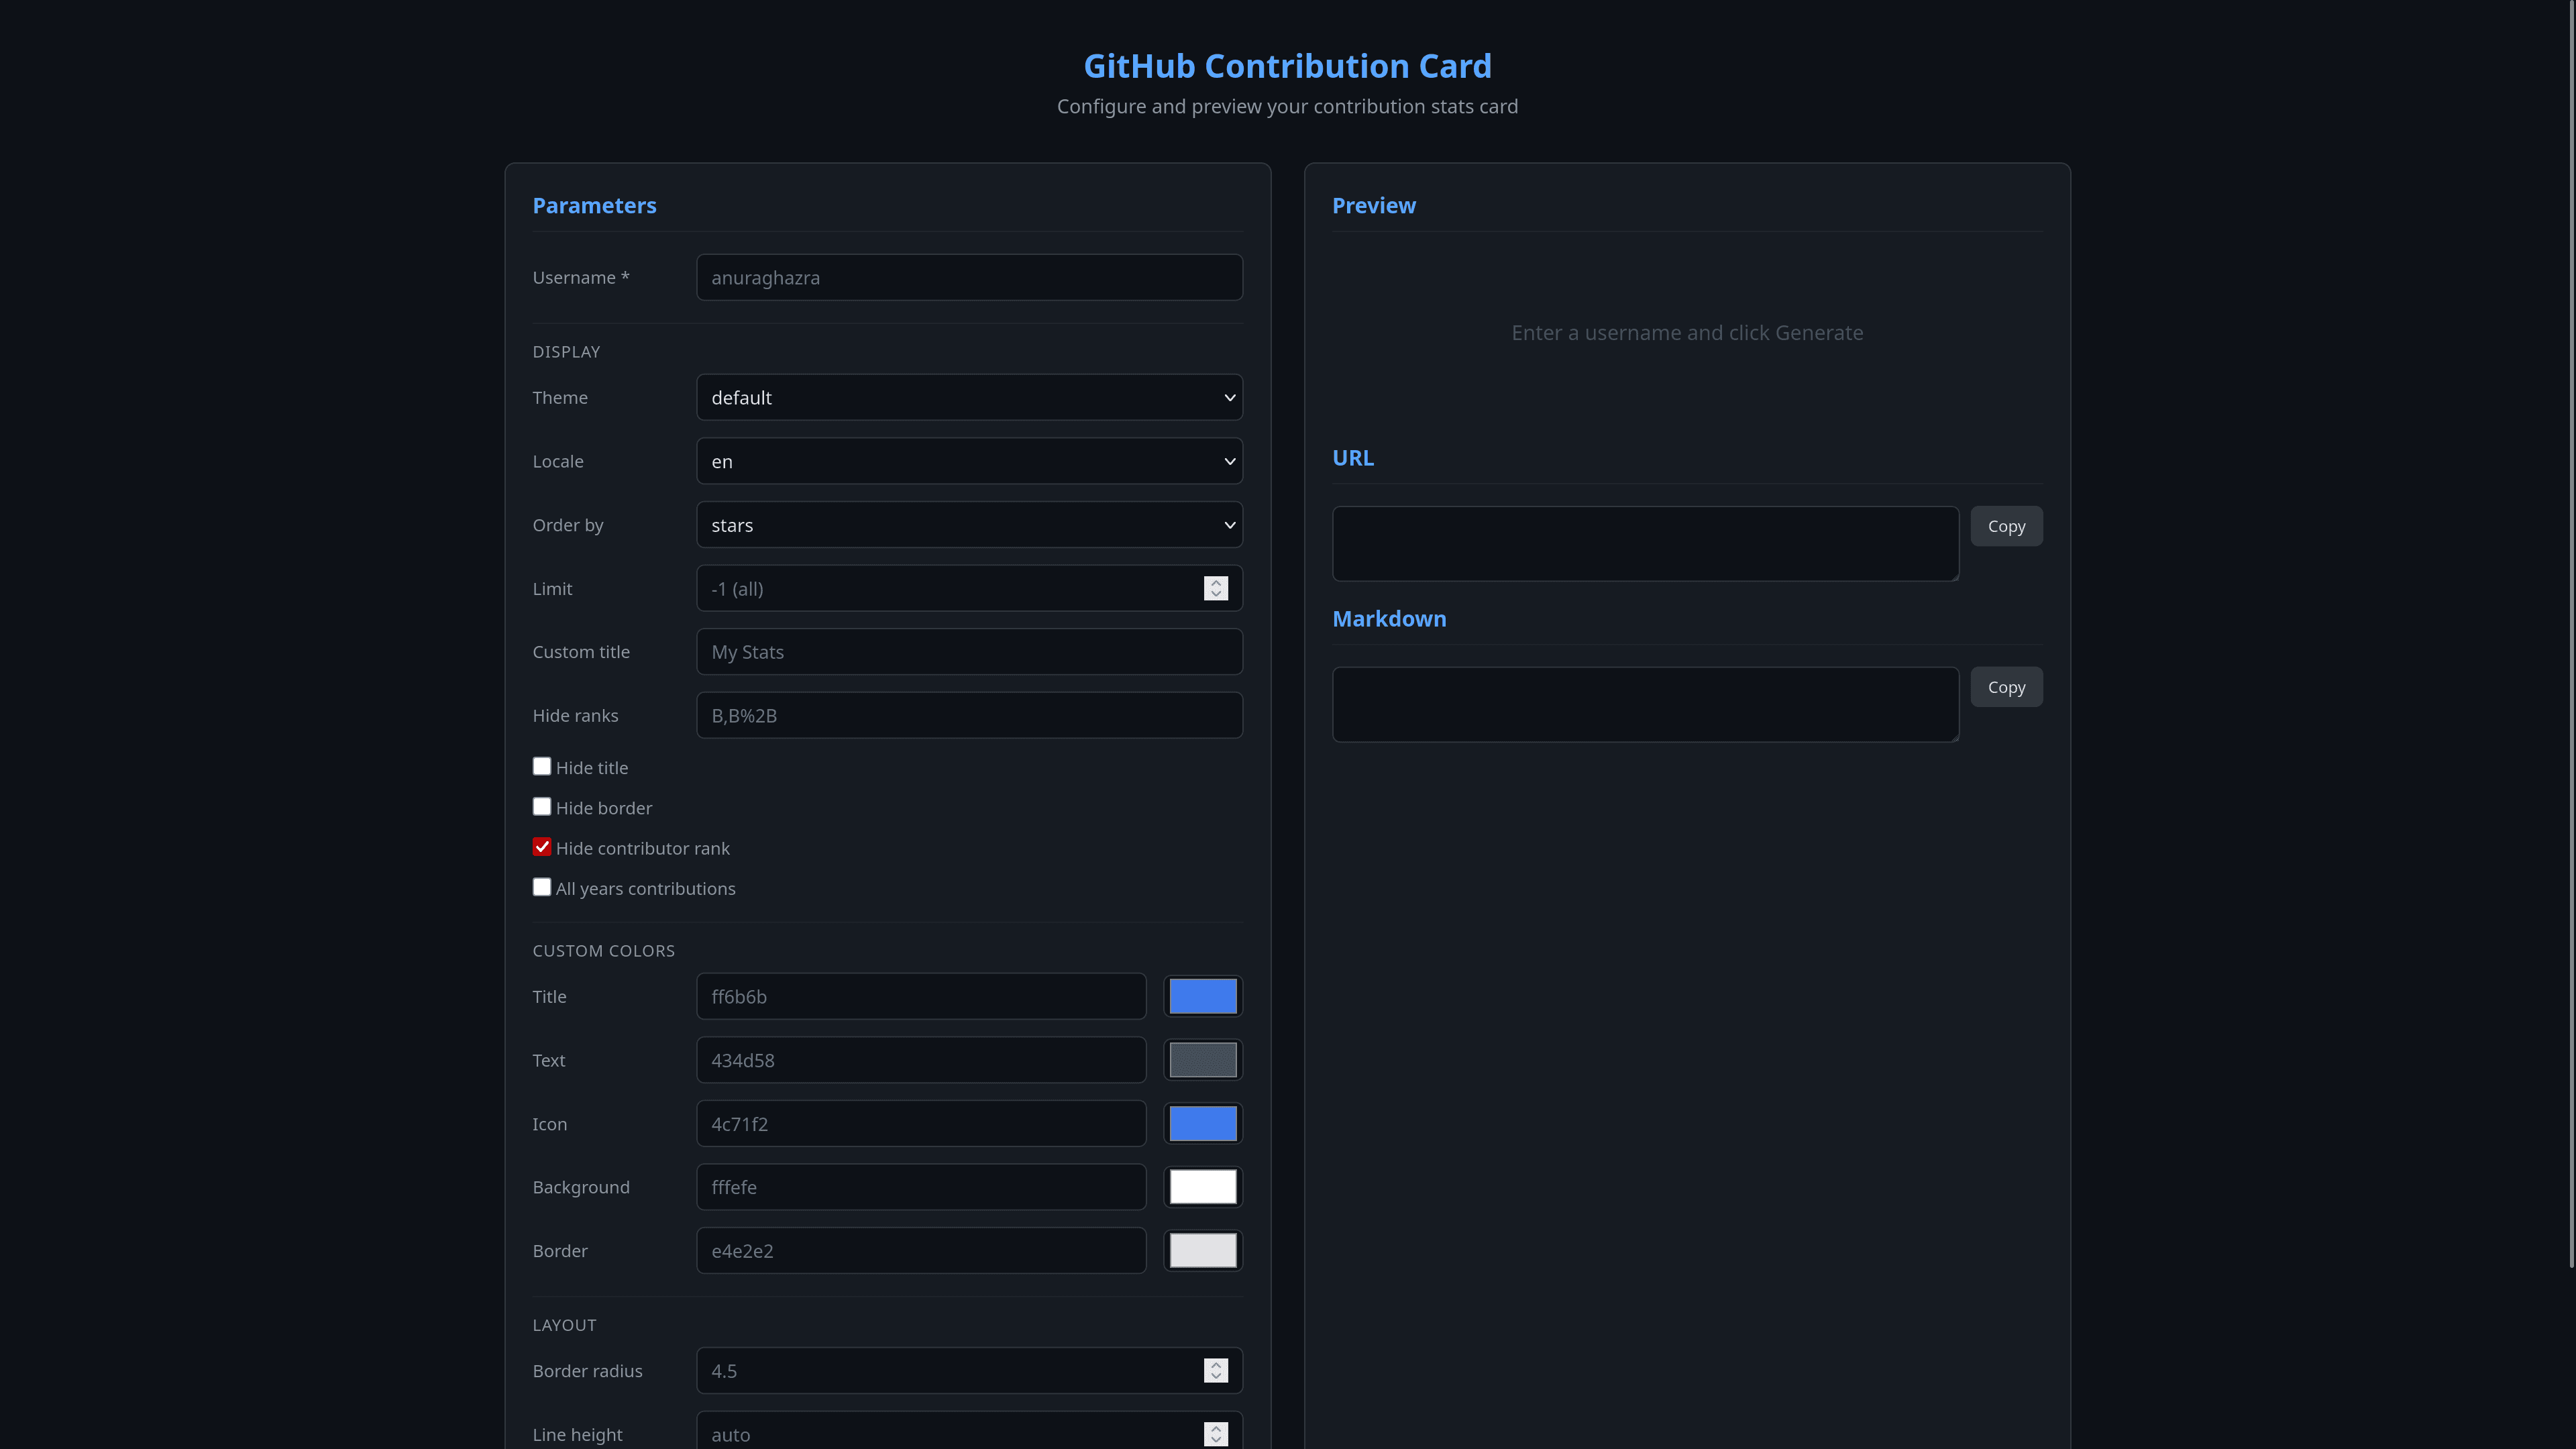Click the Border radius stepper arrows

pyautogui.click(x=1216, y=1371)
